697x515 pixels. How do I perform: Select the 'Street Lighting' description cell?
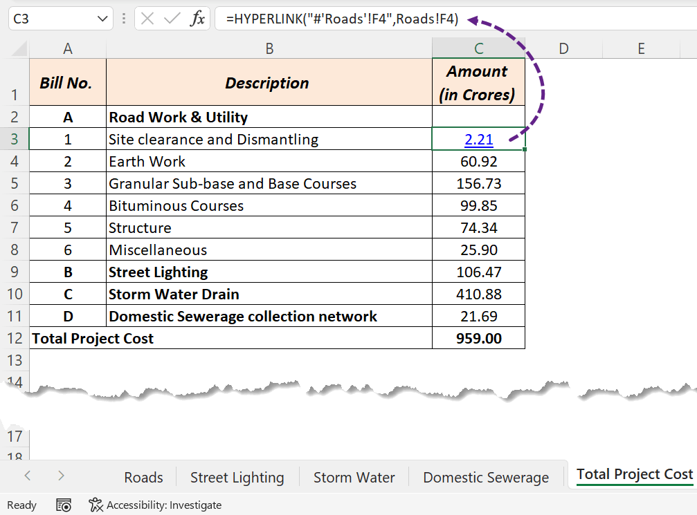[x=269, y=272]
